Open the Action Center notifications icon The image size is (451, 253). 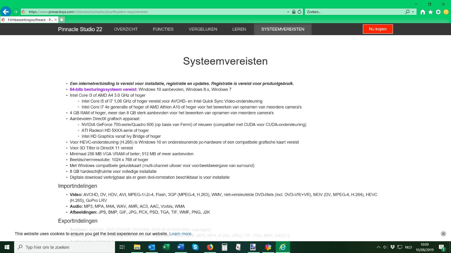point(442,247)
